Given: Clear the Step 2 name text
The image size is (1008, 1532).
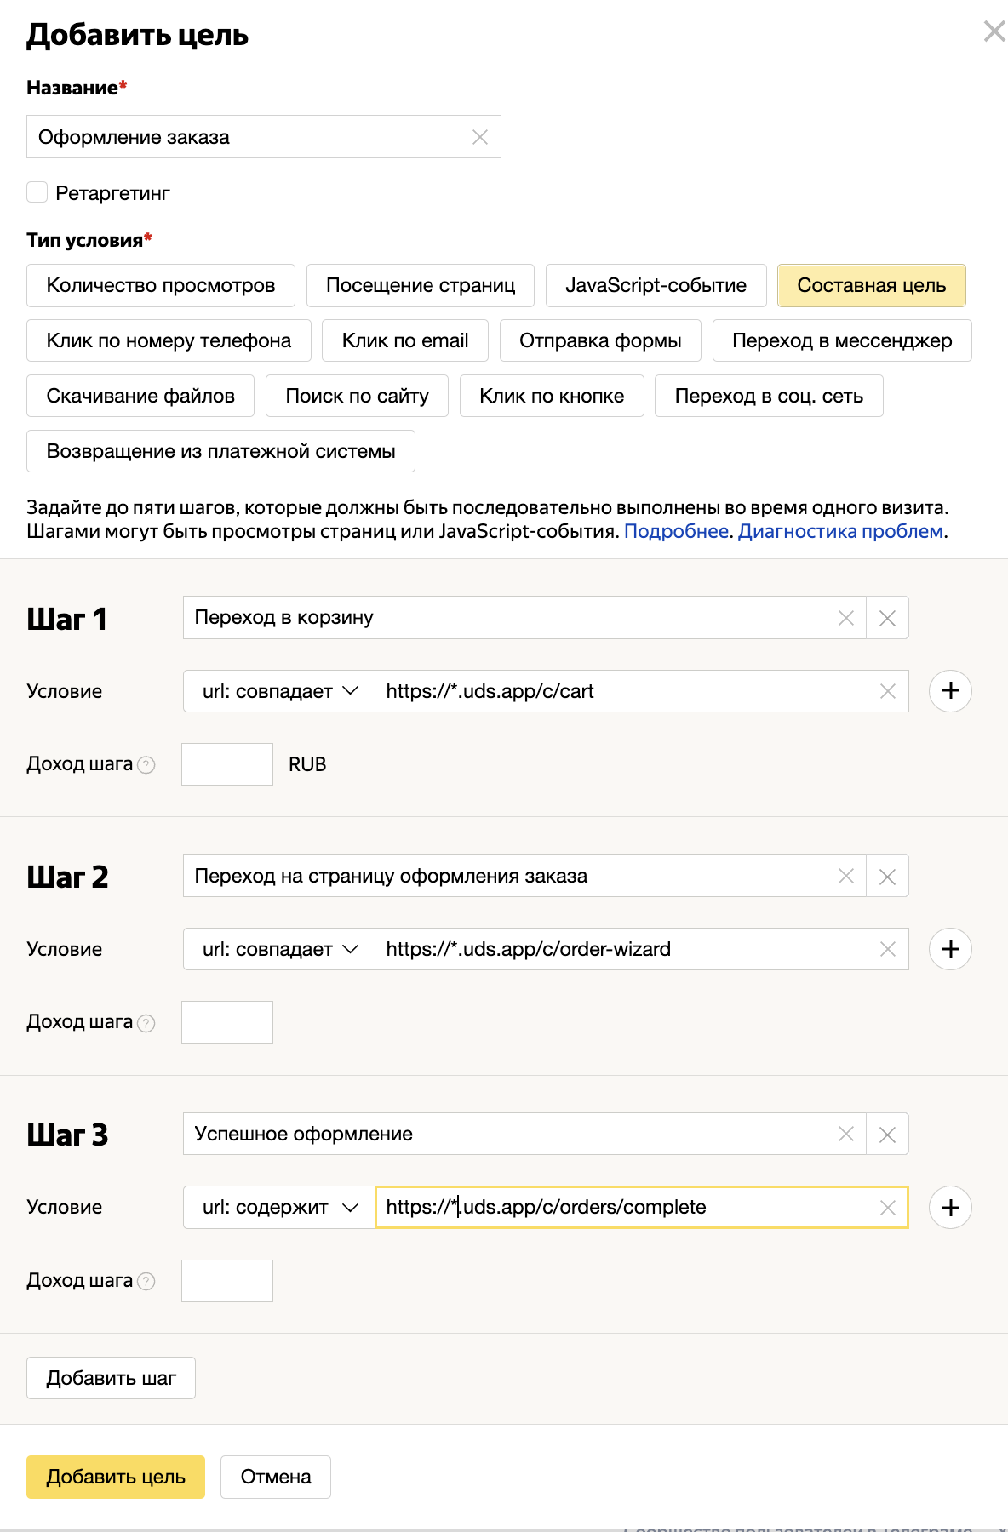Looking at the screenshot, I should pyautogui.click(x=845, y=876).
